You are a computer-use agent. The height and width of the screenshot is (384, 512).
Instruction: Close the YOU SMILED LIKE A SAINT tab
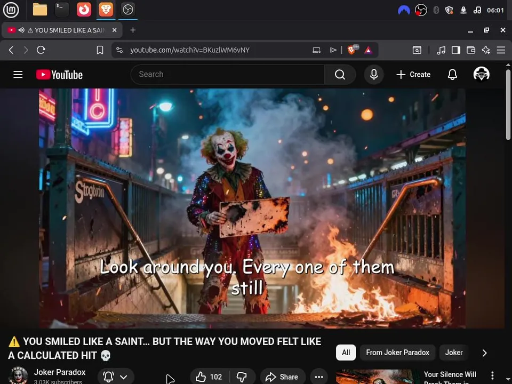pos(114,30)
